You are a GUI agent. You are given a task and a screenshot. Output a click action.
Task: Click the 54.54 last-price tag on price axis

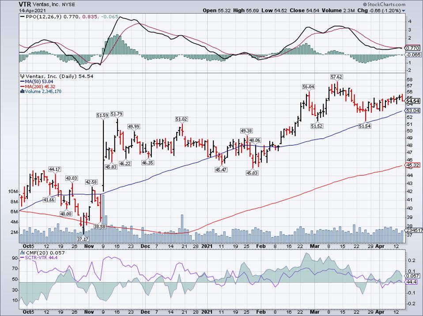[x=413, y=101]
